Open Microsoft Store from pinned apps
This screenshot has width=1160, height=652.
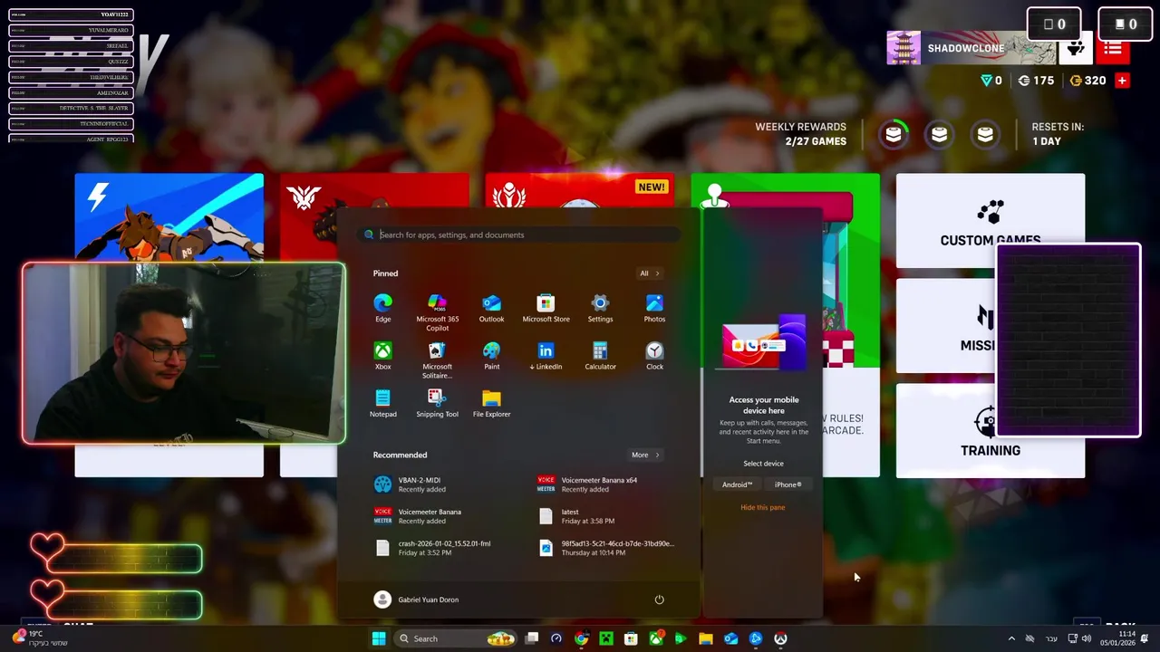point(546,308)
